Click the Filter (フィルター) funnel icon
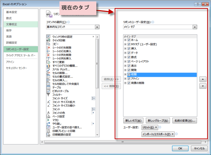The width and height of the screenshot is (211, 155). click(x=48, y=94)
